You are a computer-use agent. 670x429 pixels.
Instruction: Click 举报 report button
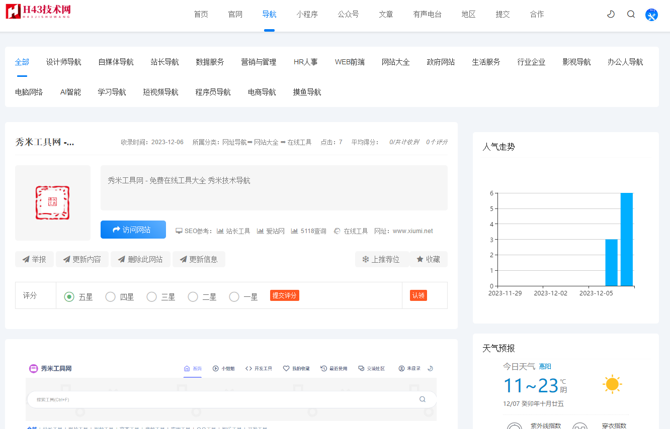click(x=34, y=259)
